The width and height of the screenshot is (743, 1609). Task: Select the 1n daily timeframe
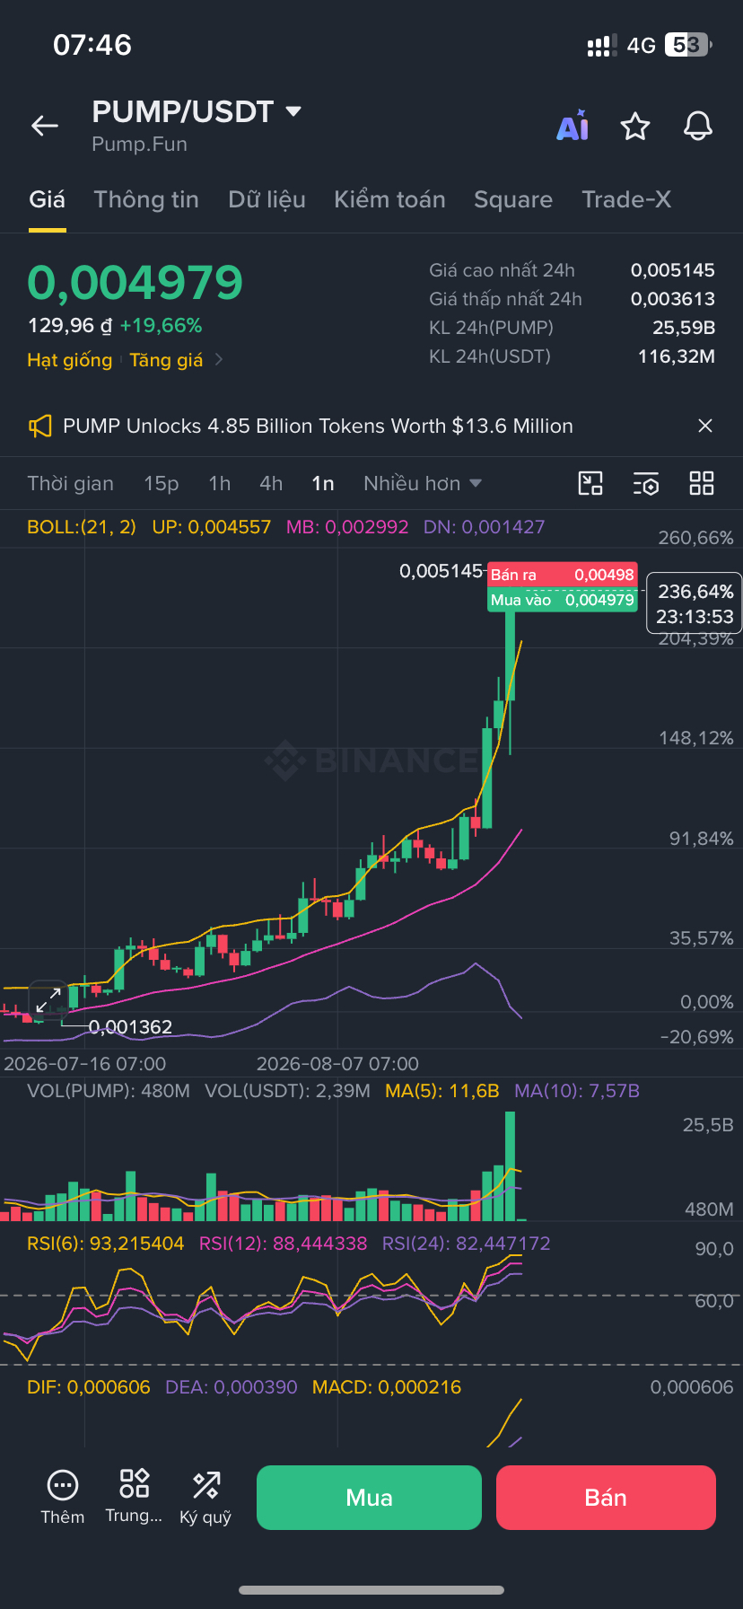323,483
